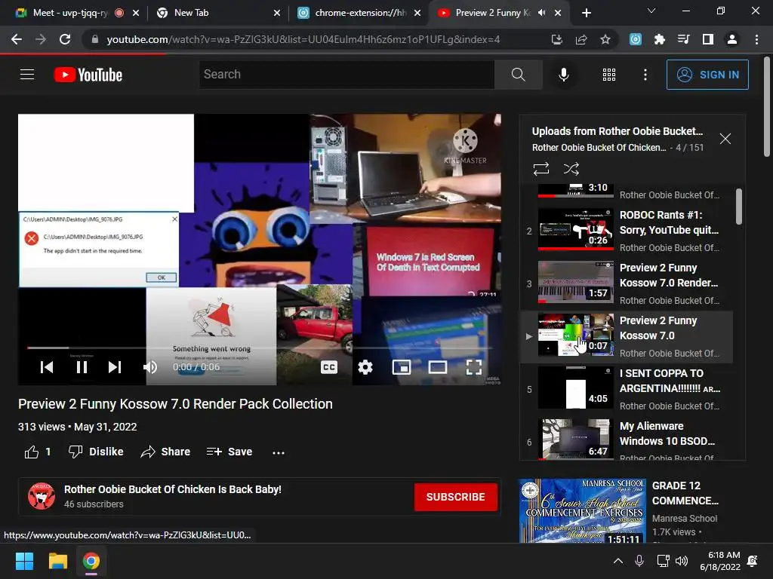Toggle the Chrome side panel
773x579 pixels.
(x=708, y=39)
